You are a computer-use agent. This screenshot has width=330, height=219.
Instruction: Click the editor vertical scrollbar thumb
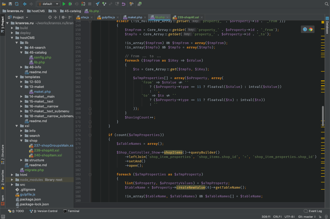323,116
